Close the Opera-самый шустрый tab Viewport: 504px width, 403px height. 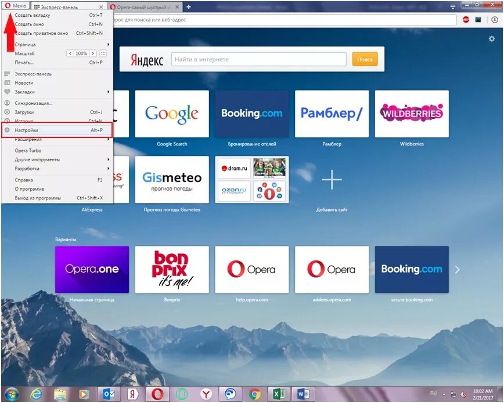point(177,7)
